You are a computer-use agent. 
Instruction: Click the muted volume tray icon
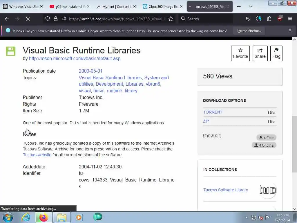point(261,217)
